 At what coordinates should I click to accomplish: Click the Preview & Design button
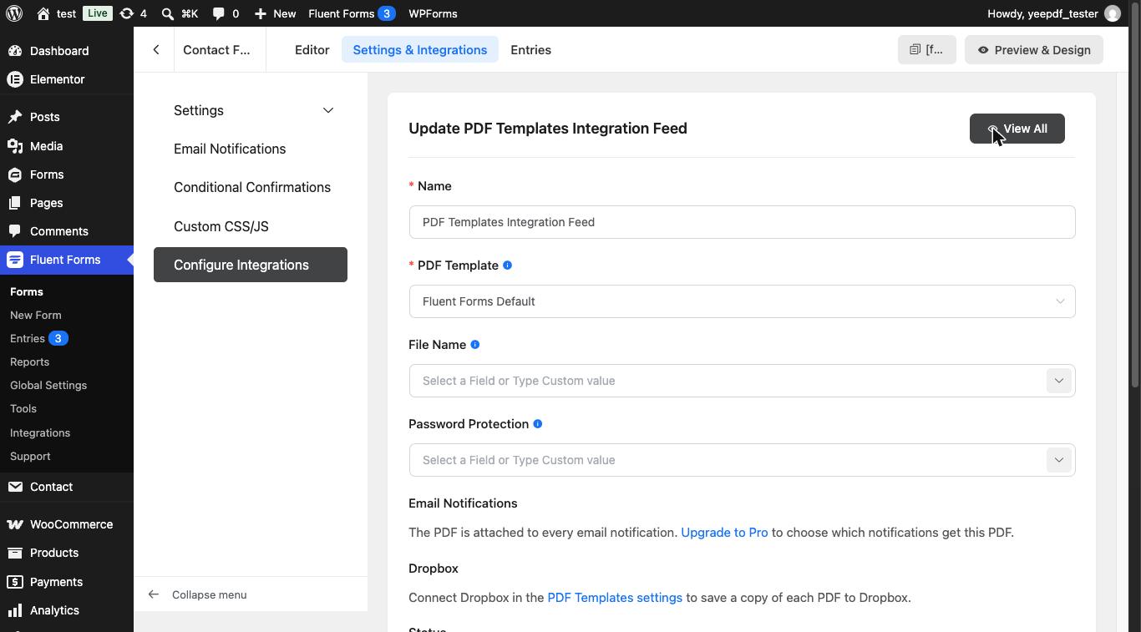(1034, 50)
